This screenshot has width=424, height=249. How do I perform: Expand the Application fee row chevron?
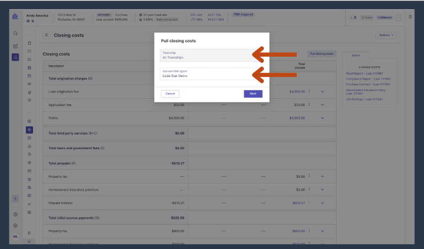click(322, 105)
